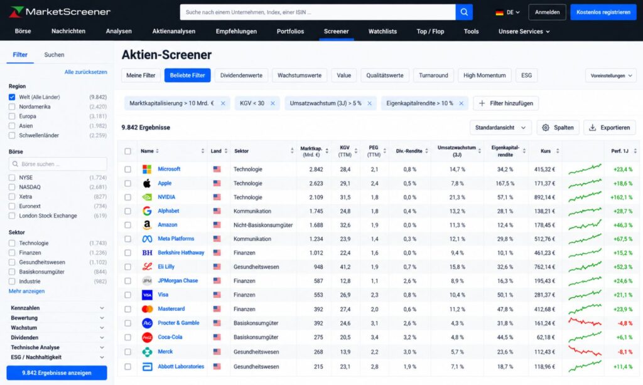The height and width of the screenshot is (385, 643).
Task: Click the Exportieren button
Action: [609, 128]
